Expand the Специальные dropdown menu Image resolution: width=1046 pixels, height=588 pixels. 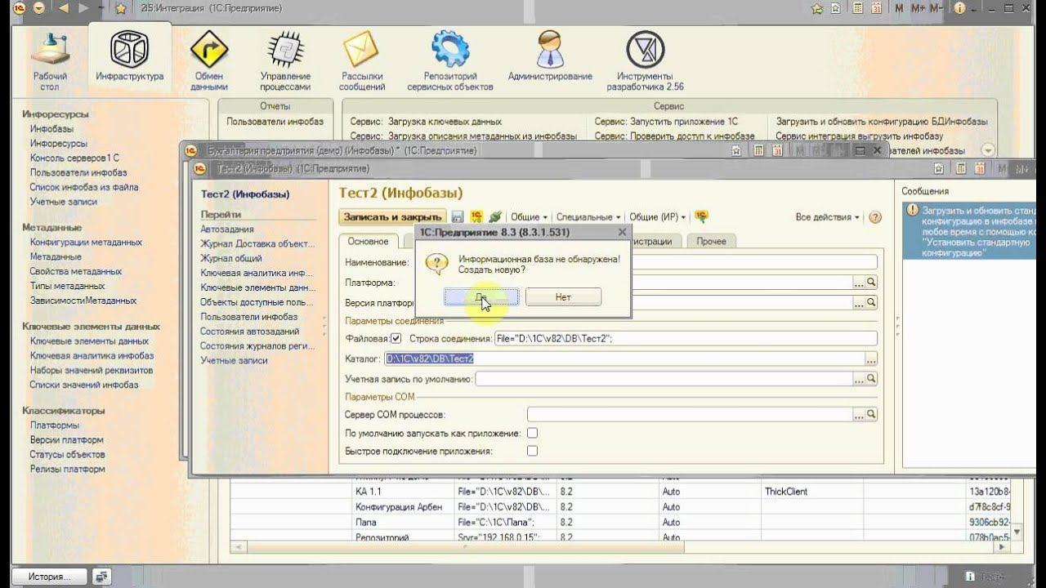click(x=588, y=217)
